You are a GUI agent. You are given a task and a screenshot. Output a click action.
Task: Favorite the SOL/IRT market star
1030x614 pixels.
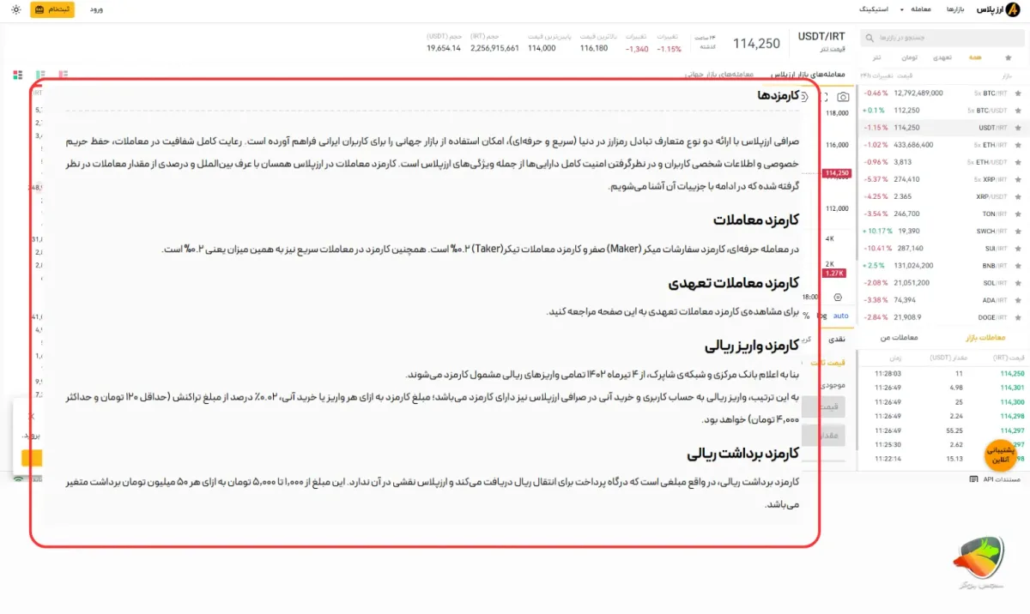1019,283
